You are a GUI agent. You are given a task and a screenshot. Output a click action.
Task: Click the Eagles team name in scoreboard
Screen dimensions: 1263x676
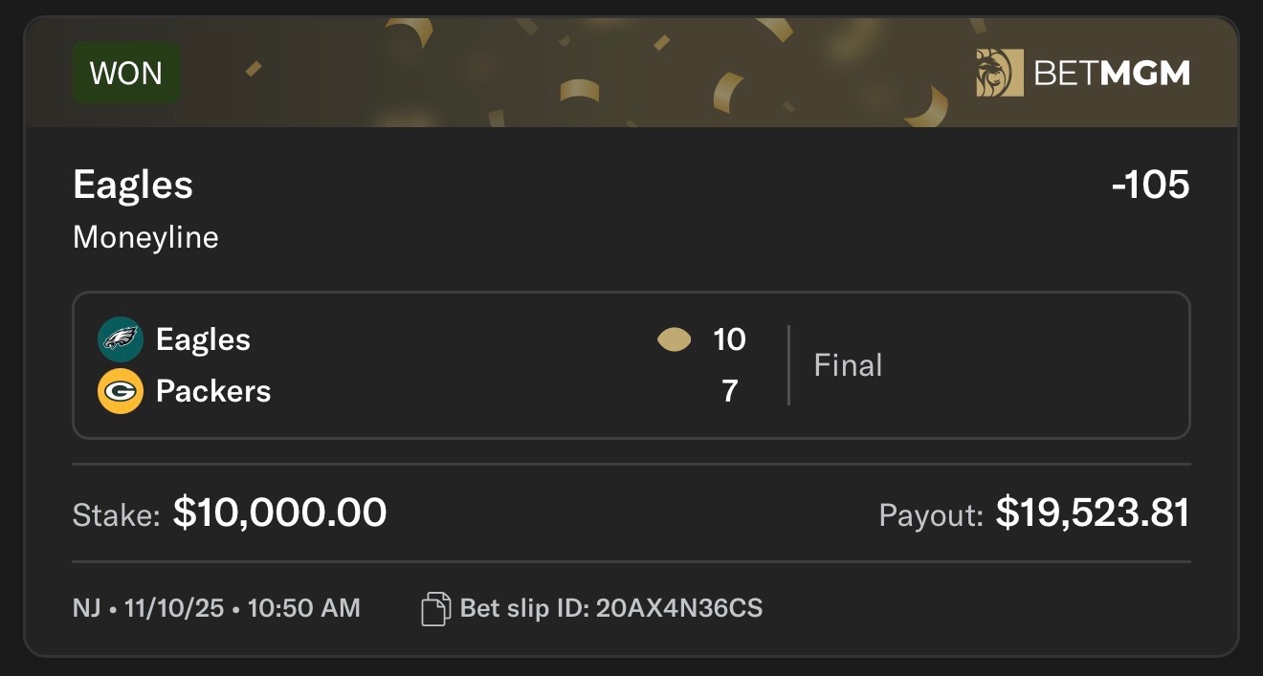(203, 339)
